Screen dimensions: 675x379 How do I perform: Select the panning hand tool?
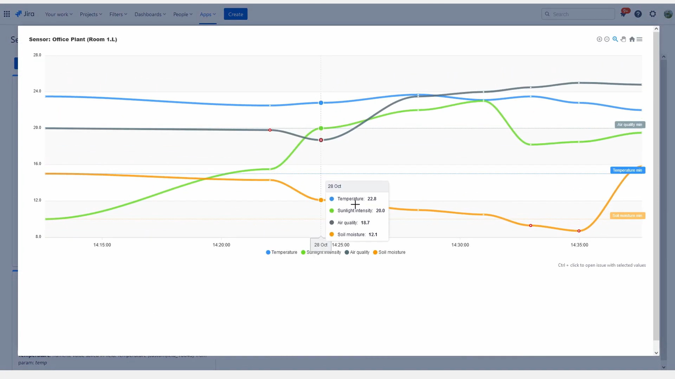(x=623, y=39)
